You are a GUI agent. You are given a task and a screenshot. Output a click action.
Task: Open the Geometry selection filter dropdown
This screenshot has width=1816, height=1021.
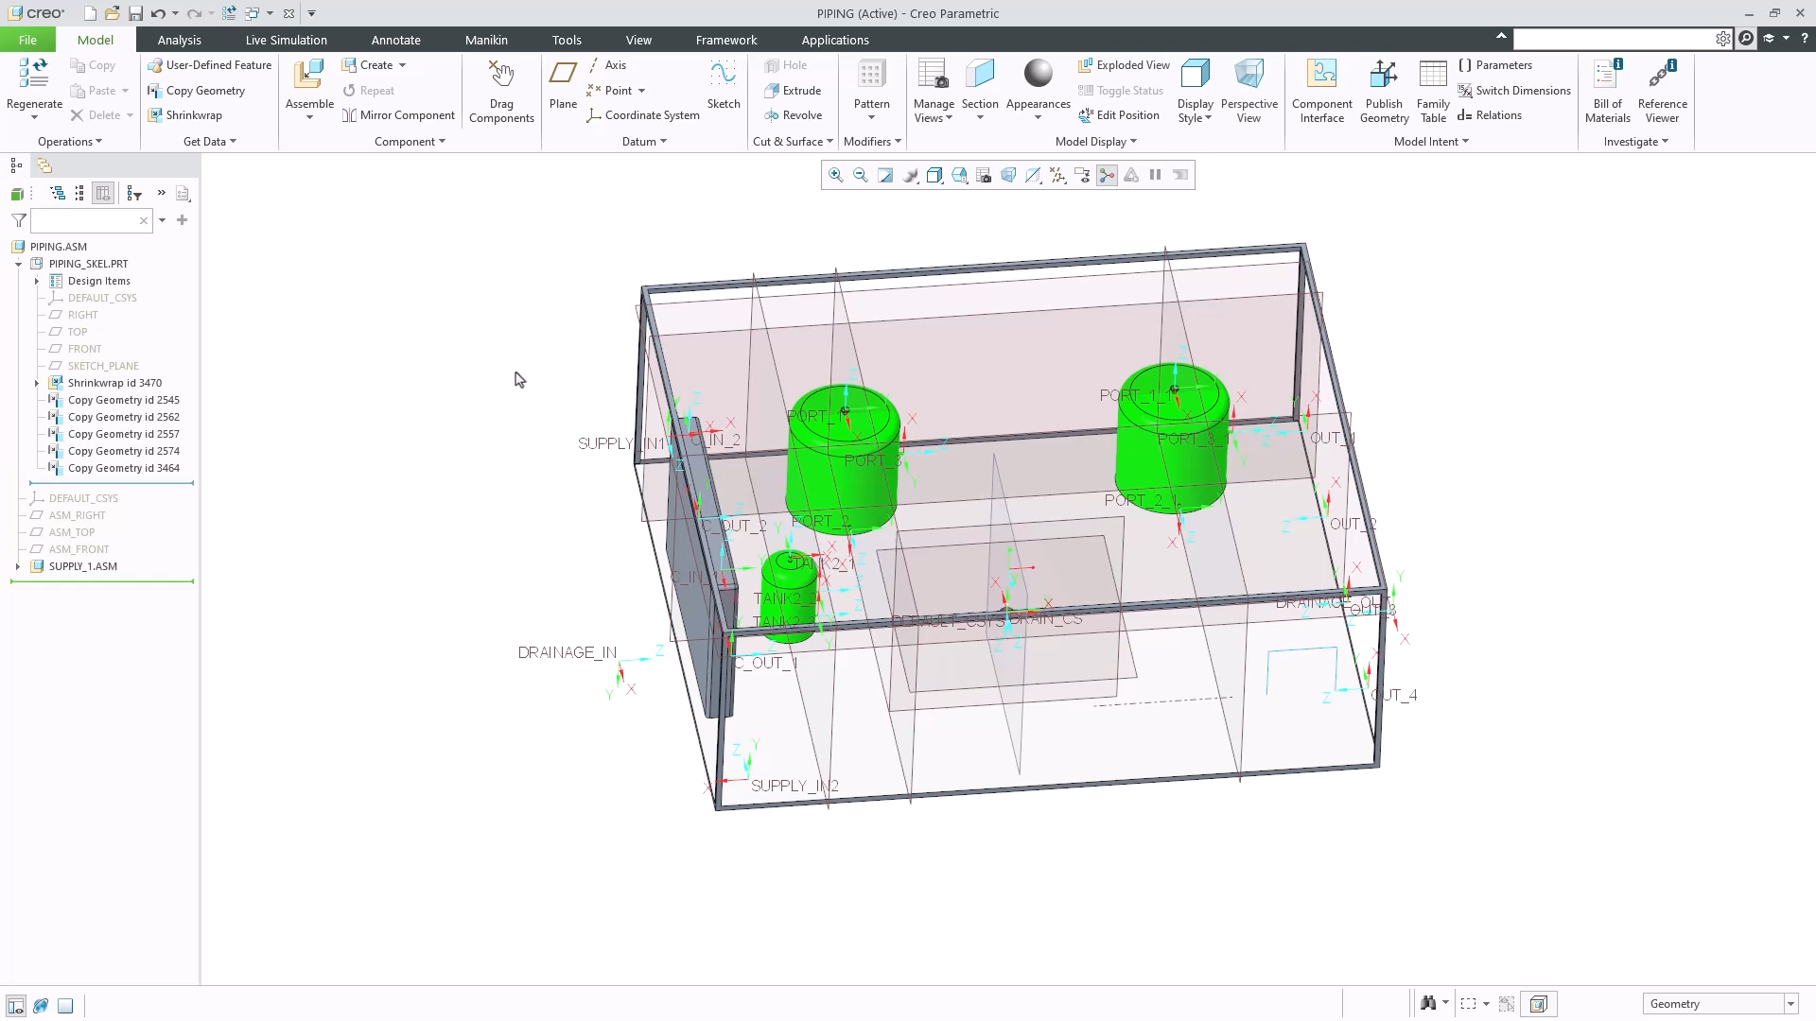(1790, 1004)
